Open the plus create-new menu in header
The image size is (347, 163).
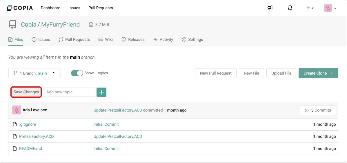point(310,8)
